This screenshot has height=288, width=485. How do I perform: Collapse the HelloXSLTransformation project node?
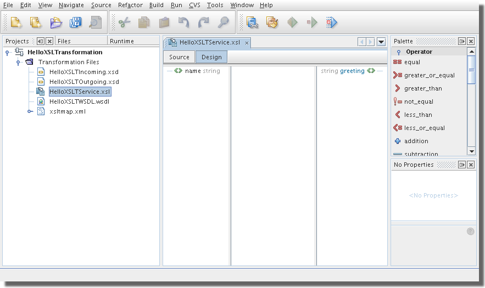[x=7, y=53]
